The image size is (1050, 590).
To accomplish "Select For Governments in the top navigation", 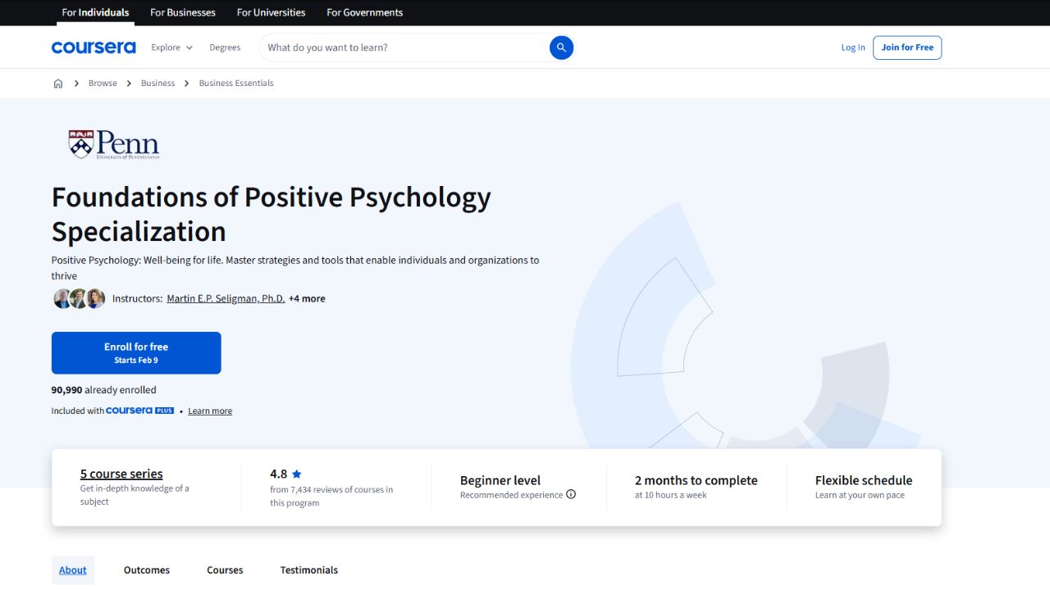I will click(x=364, y=12).
